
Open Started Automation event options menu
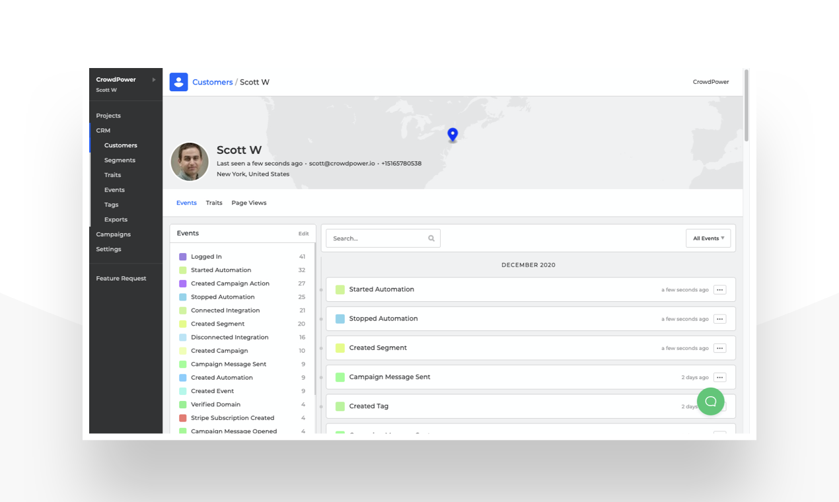720,290
